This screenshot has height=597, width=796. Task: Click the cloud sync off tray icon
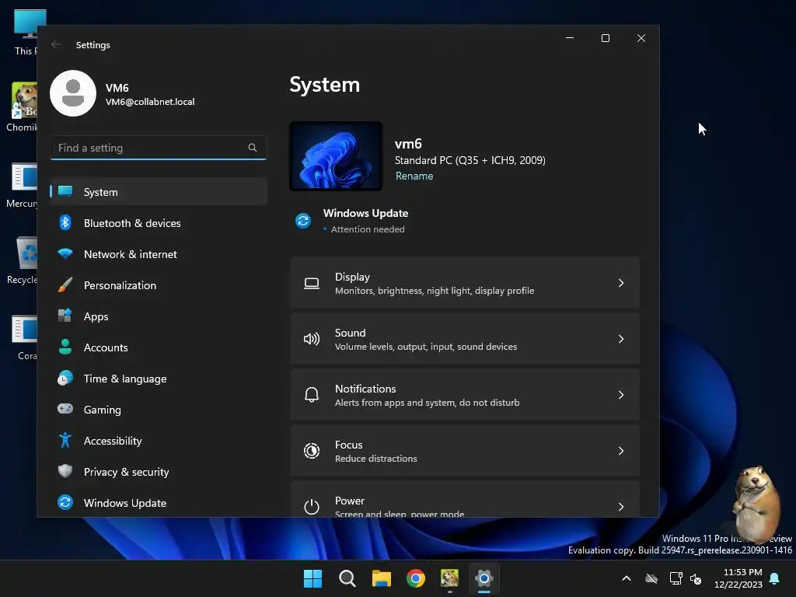click(x=651, y=578)
